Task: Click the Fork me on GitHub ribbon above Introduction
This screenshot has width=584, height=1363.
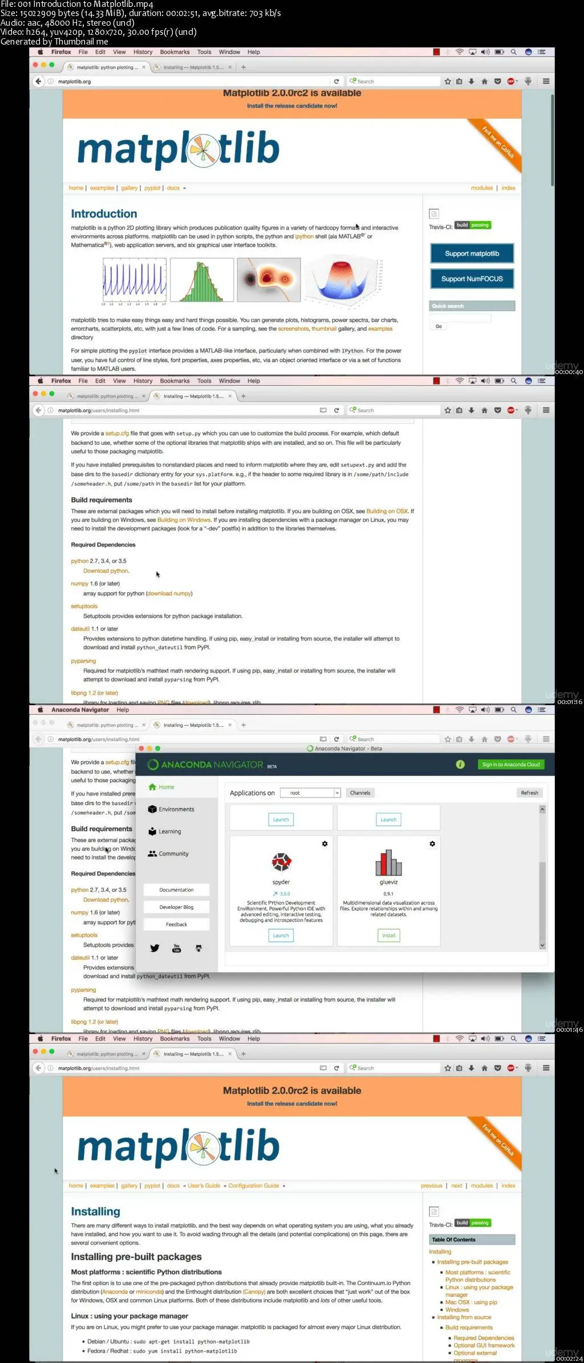Action: (498, 143)
